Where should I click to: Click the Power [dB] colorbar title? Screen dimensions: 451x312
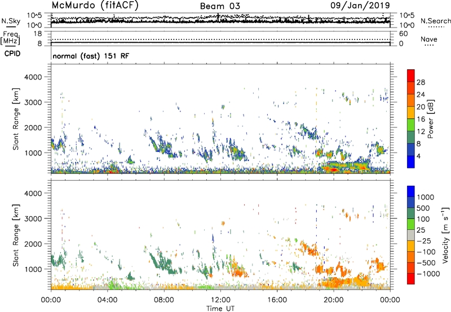tap(431, 119)
